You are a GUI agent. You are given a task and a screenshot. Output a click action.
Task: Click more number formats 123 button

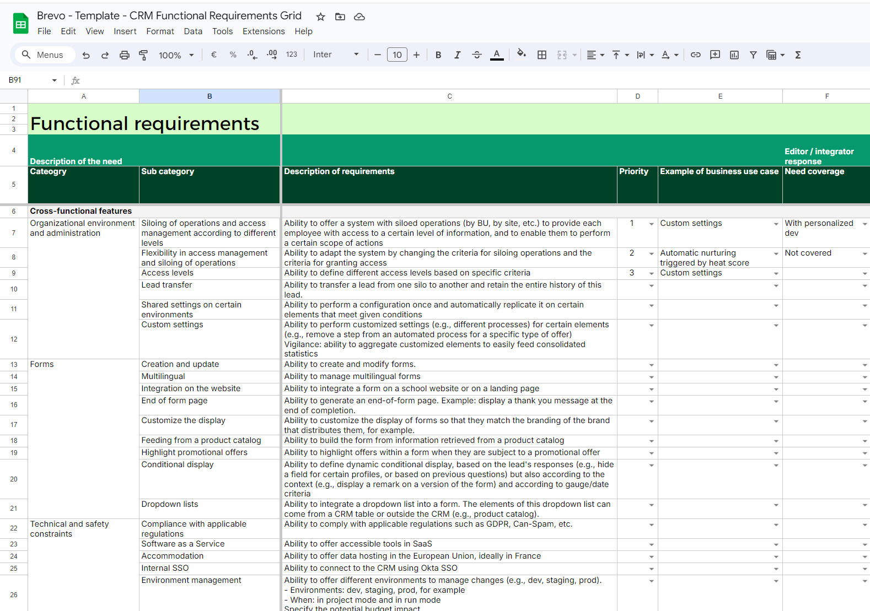(x=292, y=55)
